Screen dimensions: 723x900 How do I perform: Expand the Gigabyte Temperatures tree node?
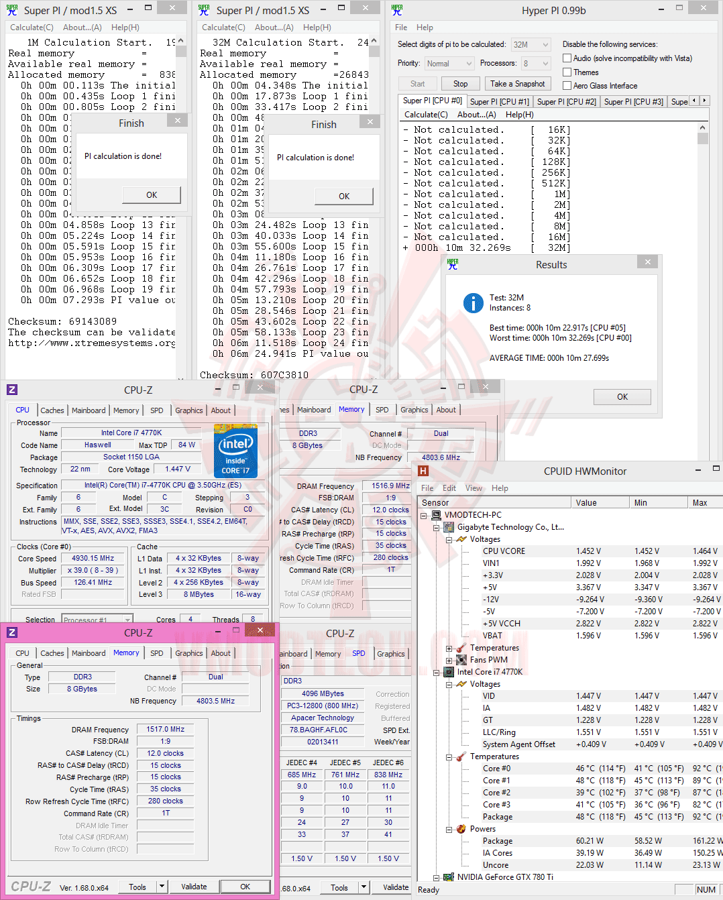(449, 649)
